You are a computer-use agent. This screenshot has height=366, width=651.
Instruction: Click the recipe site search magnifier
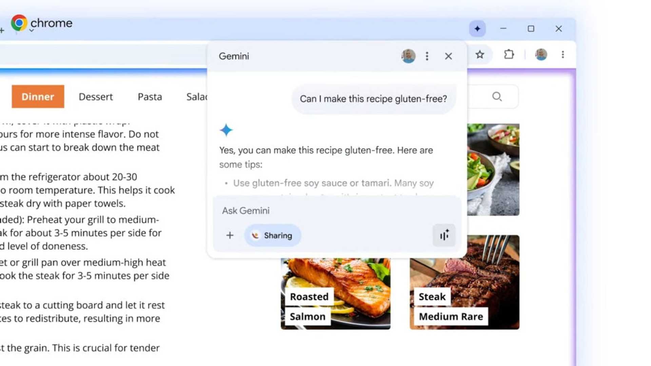point(497,97)
